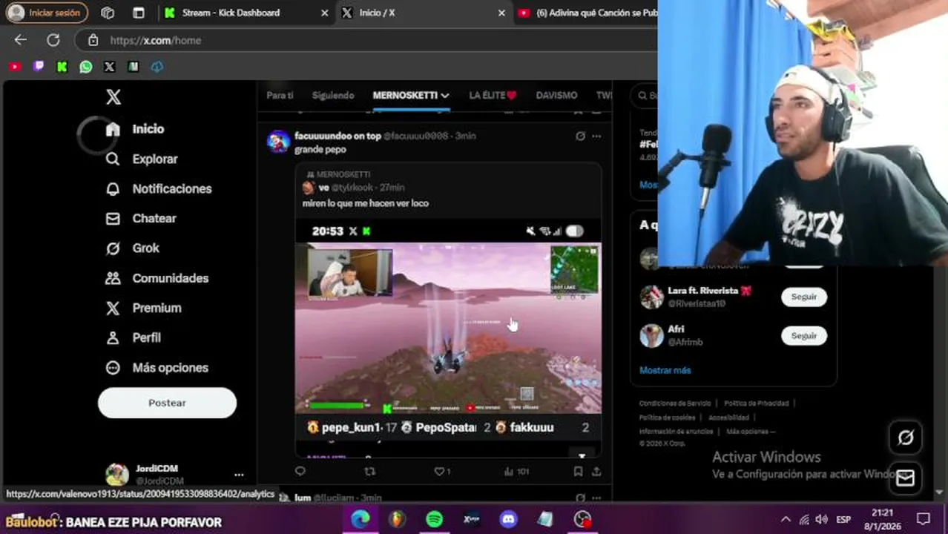Switch to the DAVISMO tab
948x534 pixels.
pos(556,95)
